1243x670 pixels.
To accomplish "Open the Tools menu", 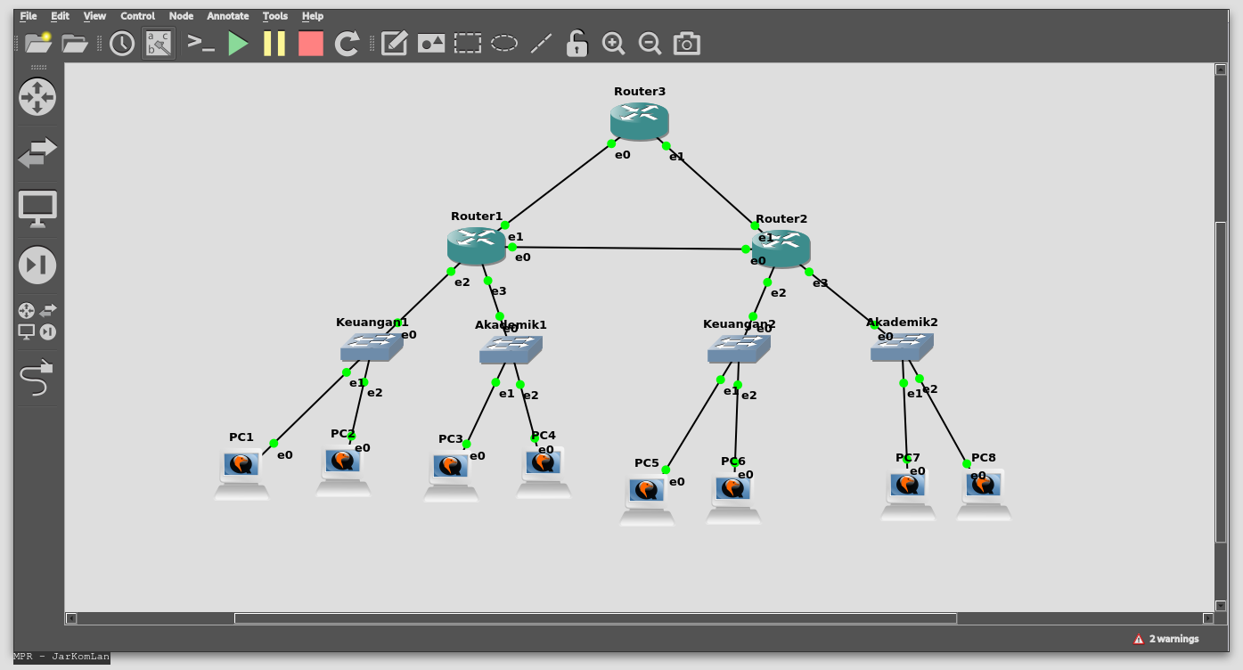I will point(274,16).
